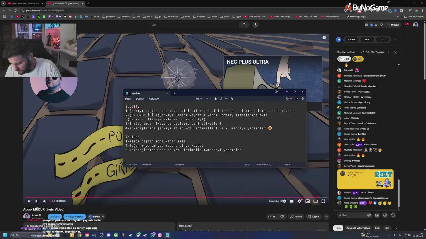Open the Ados channel avatar
426x239 pixels.
point(26,216)
